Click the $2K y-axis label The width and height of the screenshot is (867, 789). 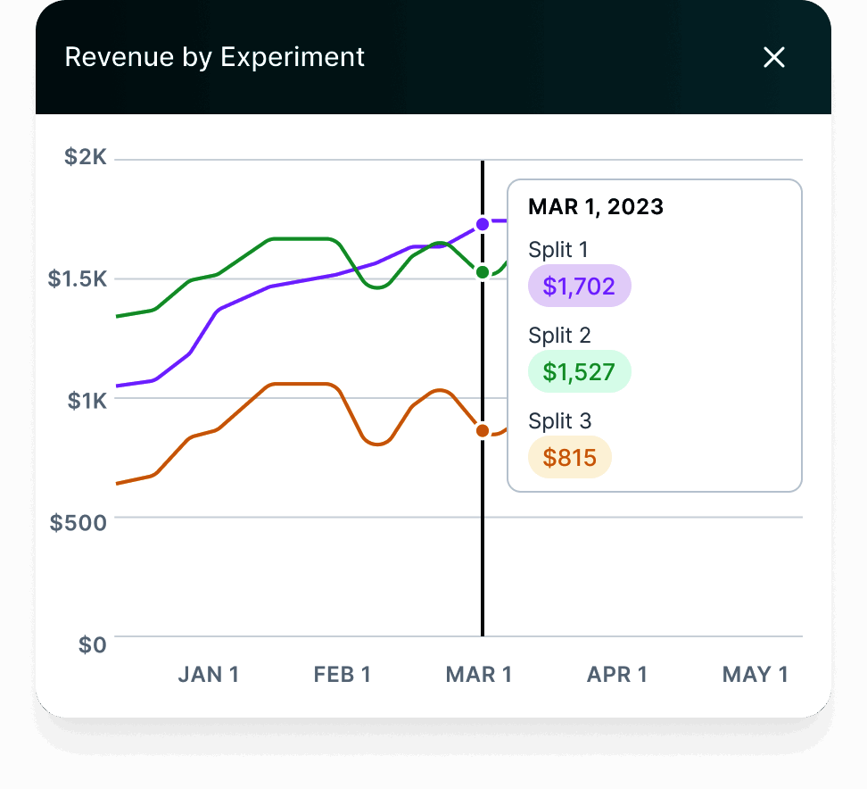click(86, 158)
